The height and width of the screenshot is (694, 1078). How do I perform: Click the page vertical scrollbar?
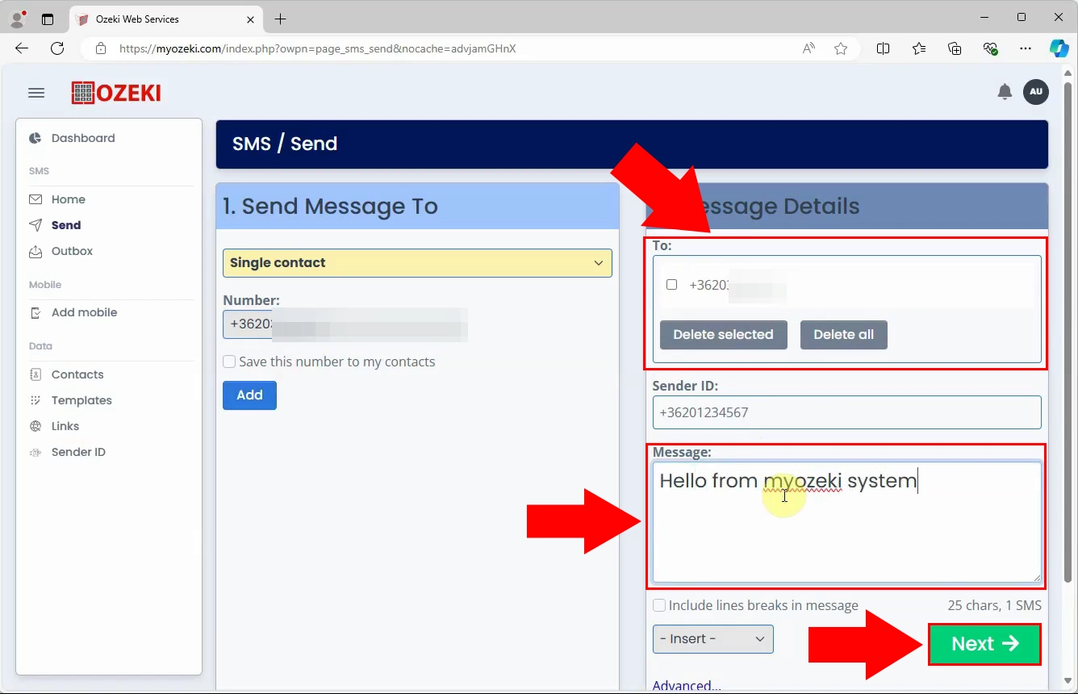coord(1068,331)
